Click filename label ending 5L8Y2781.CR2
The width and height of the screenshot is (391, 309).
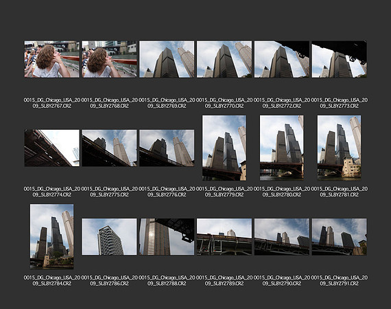(339, 192)
